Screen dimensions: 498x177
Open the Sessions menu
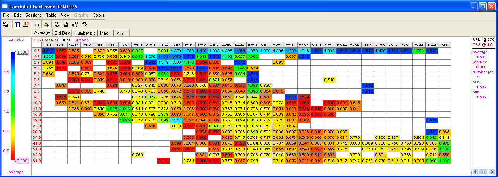coord(33,15)
